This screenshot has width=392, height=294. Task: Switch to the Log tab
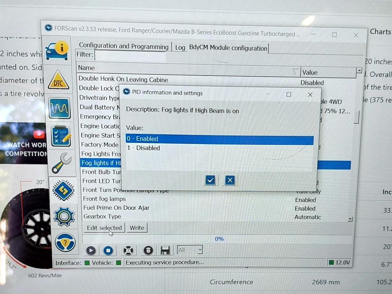tap(180, 47)
